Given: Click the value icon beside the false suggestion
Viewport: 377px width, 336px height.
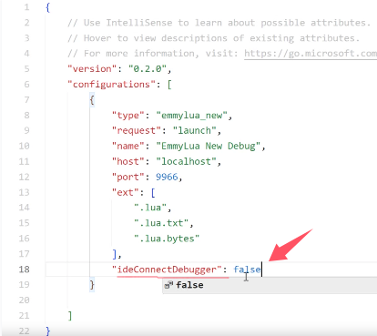Looking at the screenshot, I should pos(168,285).
